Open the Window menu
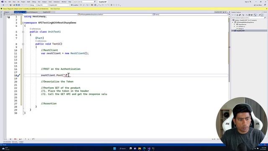The width and height of the screenshot is (268, 151). click(64, 2)
